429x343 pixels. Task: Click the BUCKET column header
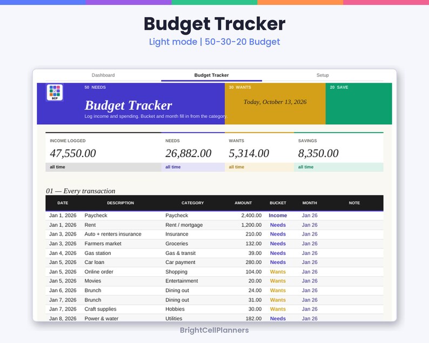pyautogui.click(x=278, y=203)
